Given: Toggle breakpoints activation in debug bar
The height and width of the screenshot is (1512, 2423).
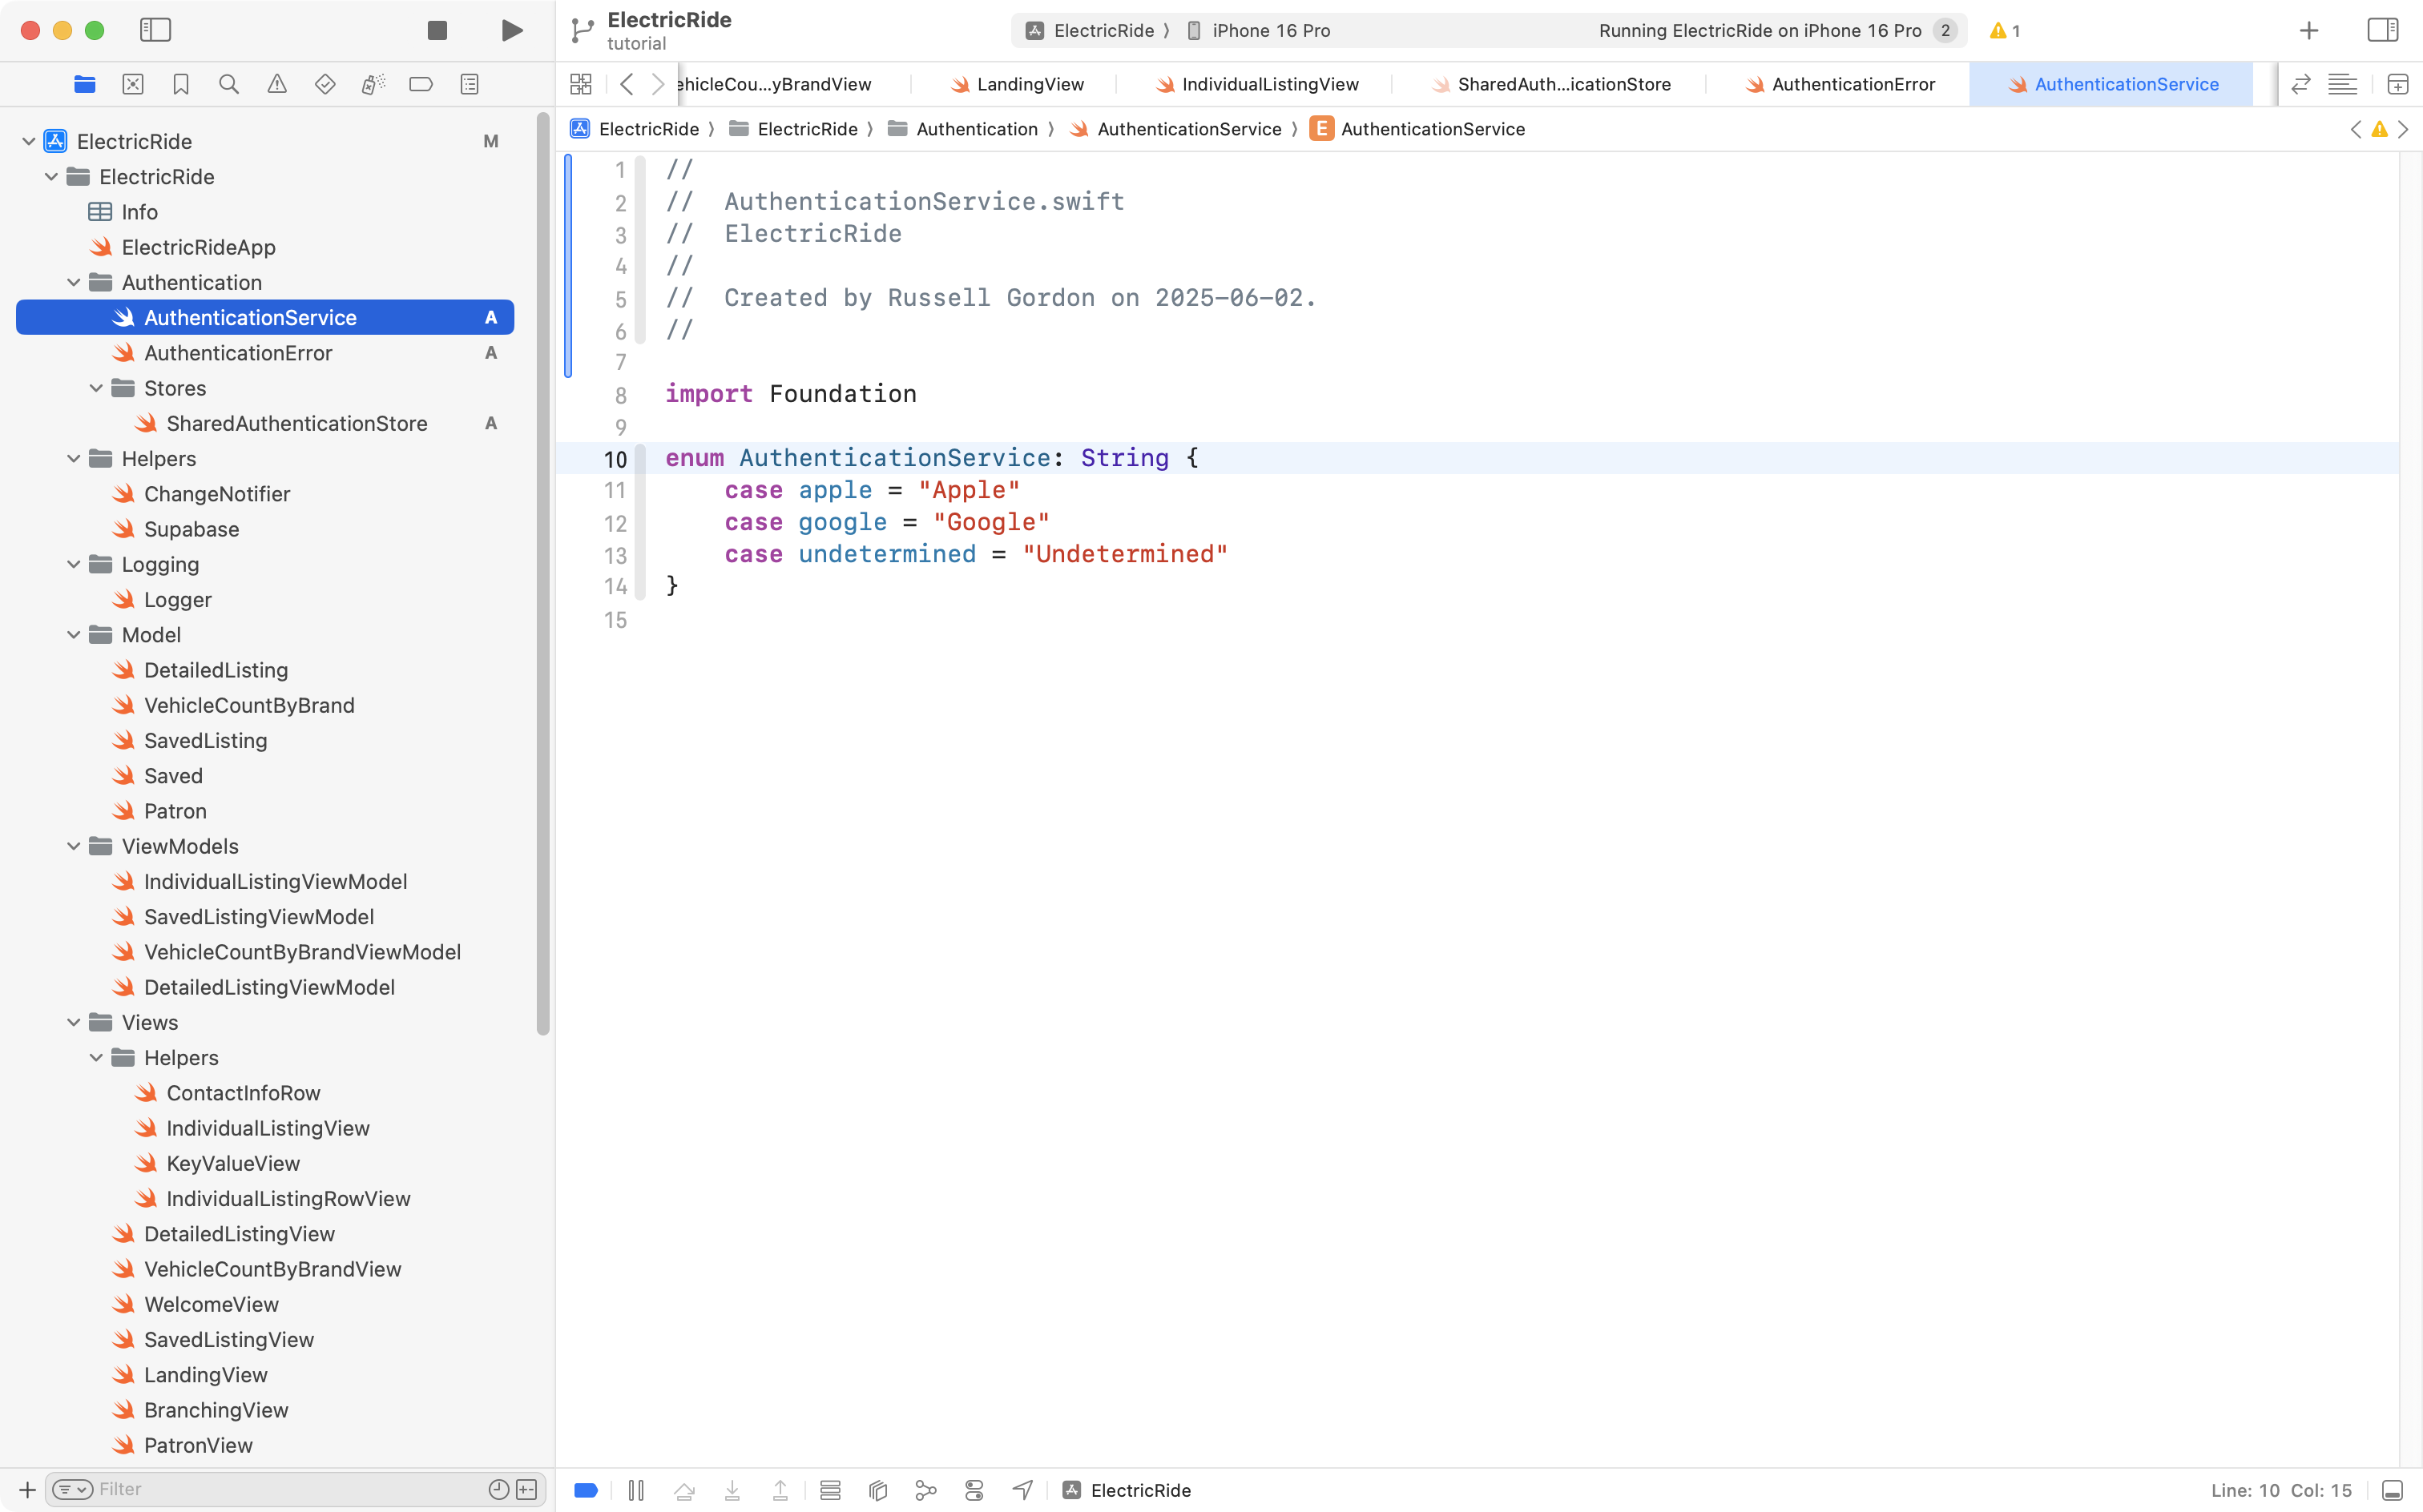Looking at the screenshot, I should (x=587, y=1490).
